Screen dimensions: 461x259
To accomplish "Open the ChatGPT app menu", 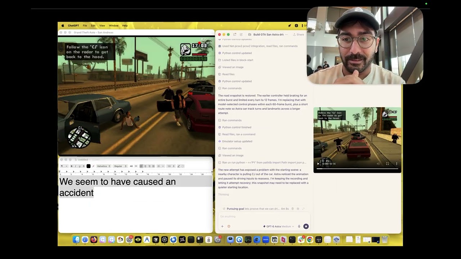I will pyautogui.click(x=73, y=26).
